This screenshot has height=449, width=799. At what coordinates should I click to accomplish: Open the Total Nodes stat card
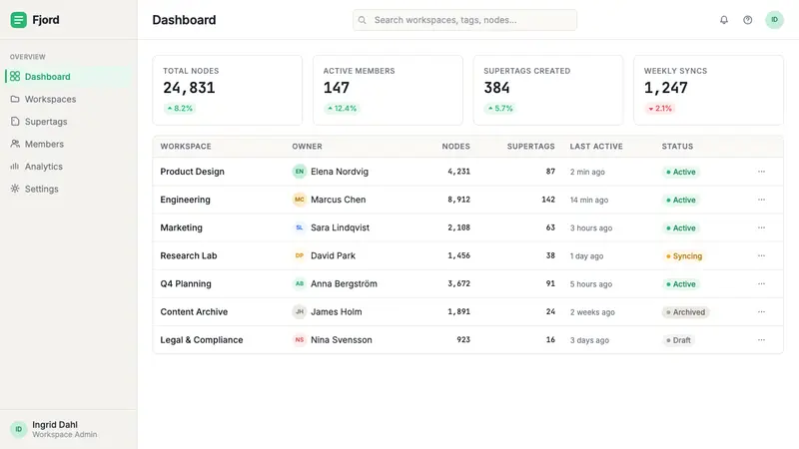coord(228,90)
